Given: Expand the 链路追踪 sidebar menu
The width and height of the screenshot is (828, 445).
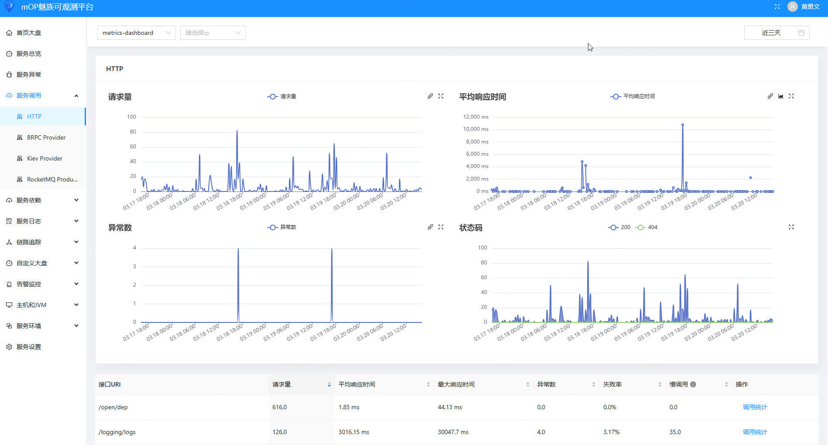Looking at the screenshot, I should [43, 242].
